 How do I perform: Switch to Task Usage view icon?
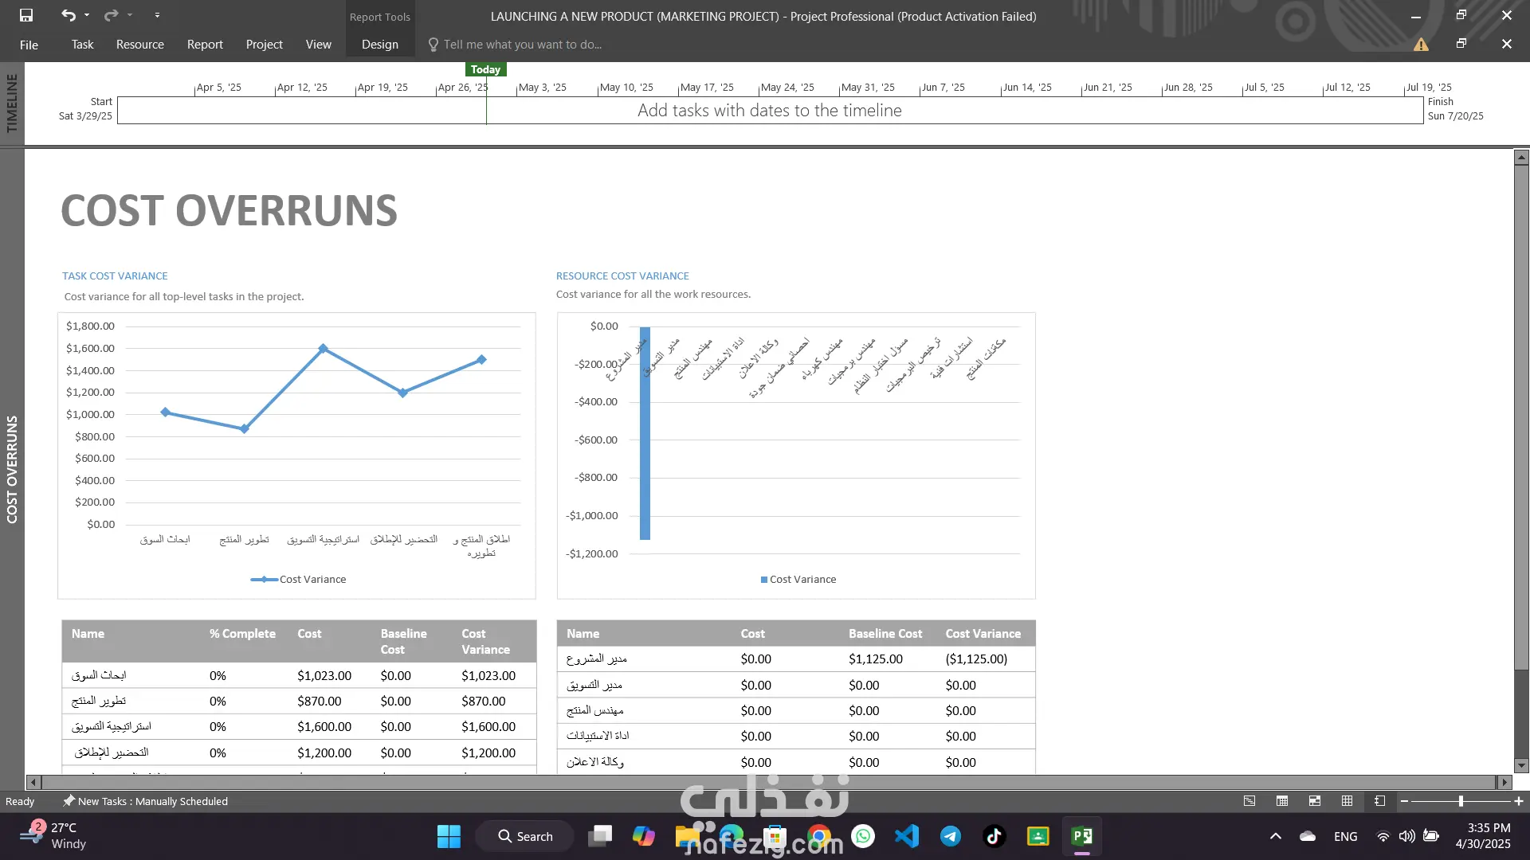[1282, 801]
